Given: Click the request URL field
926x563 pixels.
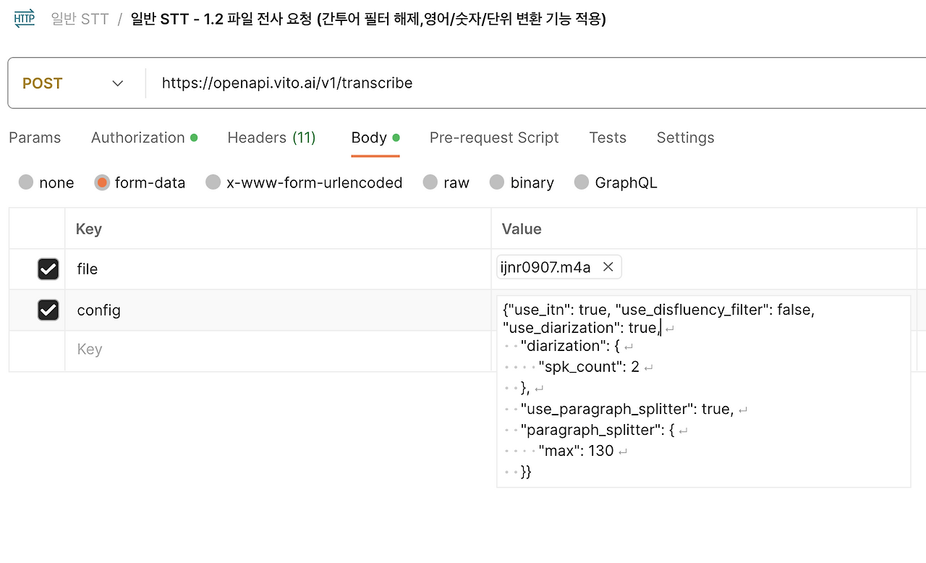Looking at the screenshot, I should click(x=506, y=83).
